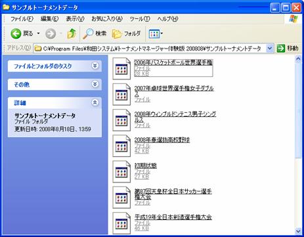Viewport: 304px width, 237px height.
Task: Click the ファイルとフォルダのタスク header text
Action: 43,66
